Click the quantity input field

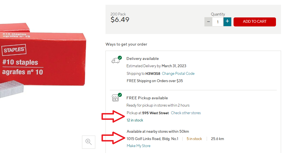point(218,22)
